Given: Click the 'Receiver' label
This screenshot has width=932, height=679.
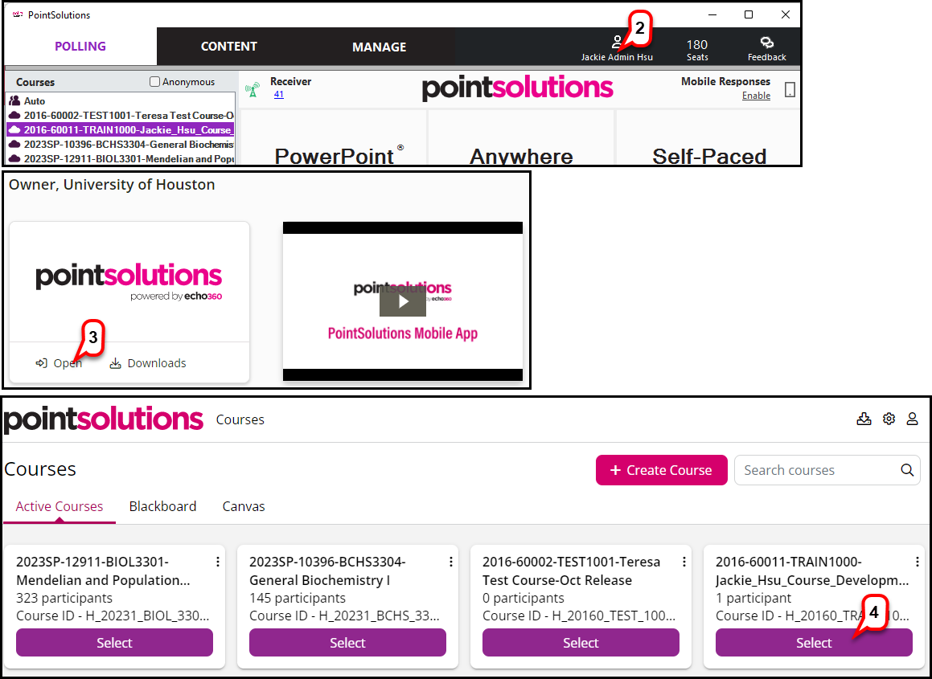Looking at the screenshot, I should [290, 81].
